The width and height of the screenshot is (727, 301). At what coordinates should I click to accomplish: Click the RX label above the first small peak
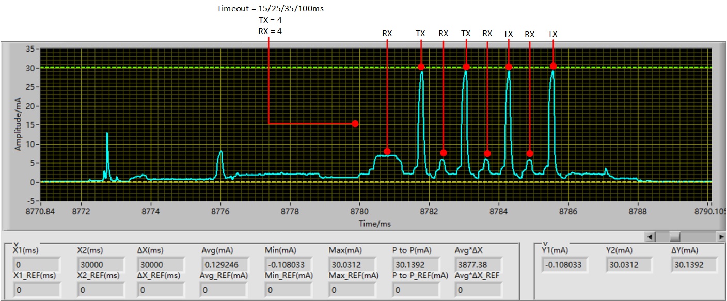pos(387,34)
